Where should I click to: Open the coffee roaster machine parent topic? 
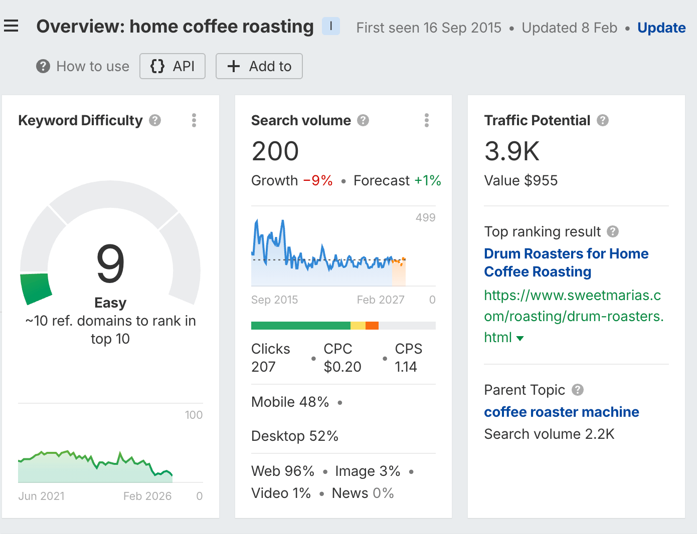[561, 412]
